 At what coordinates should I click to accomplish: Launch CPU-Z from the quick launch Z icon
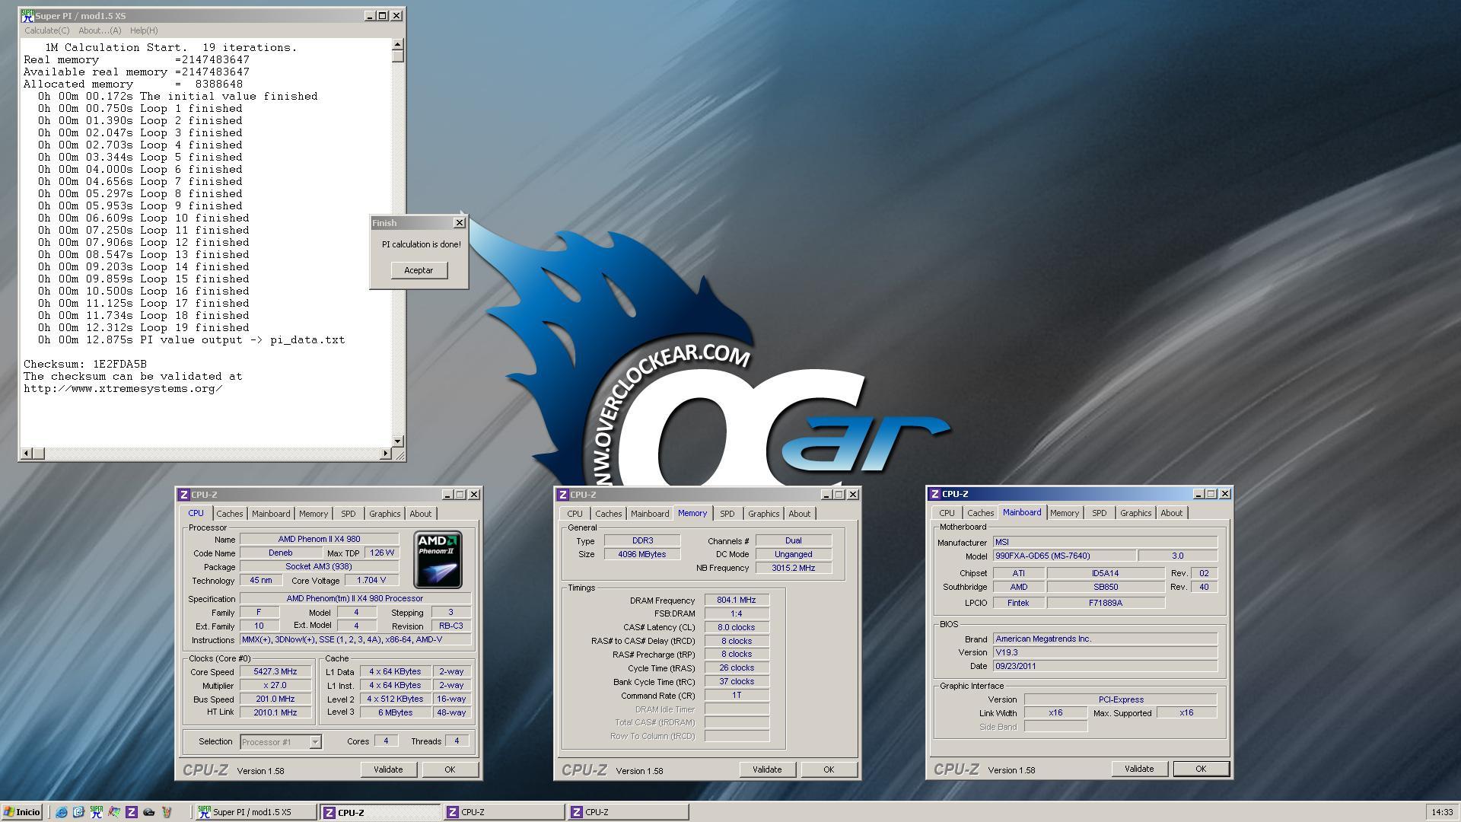point(132,812)
